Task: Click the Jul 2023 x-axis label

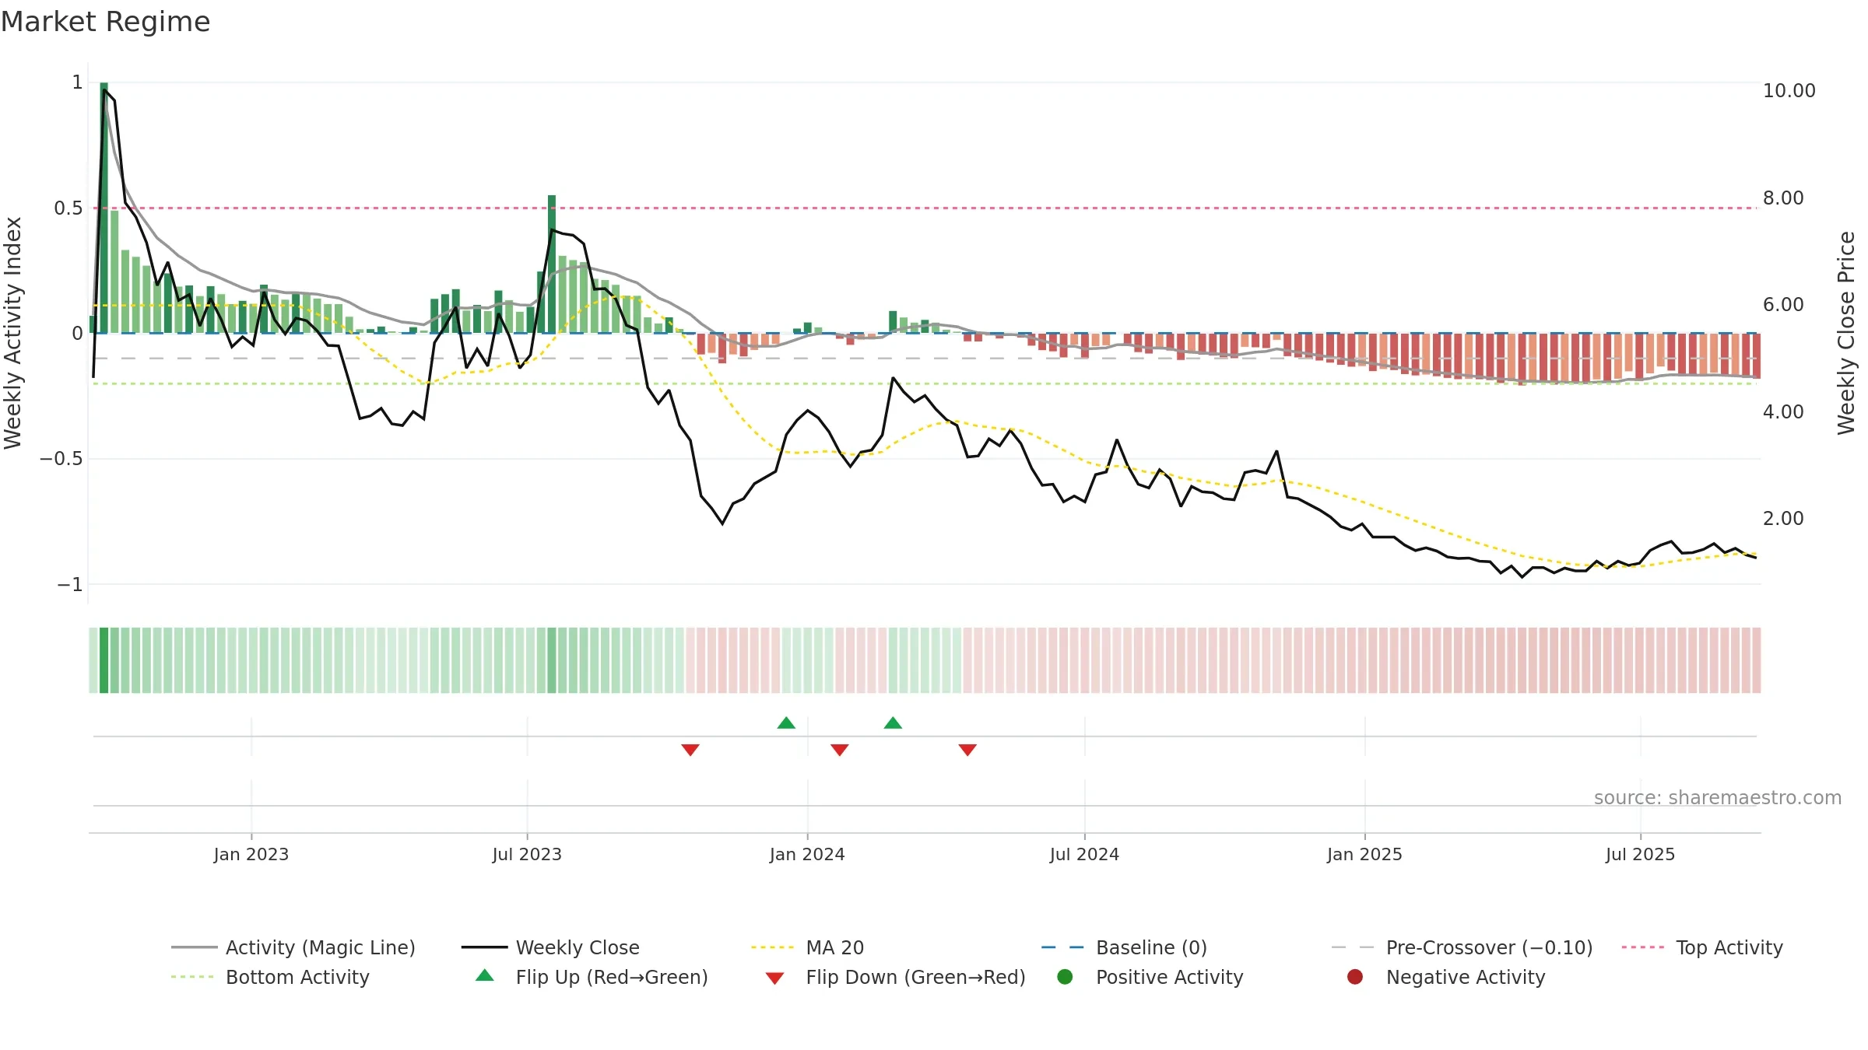Action: (527, 854)
